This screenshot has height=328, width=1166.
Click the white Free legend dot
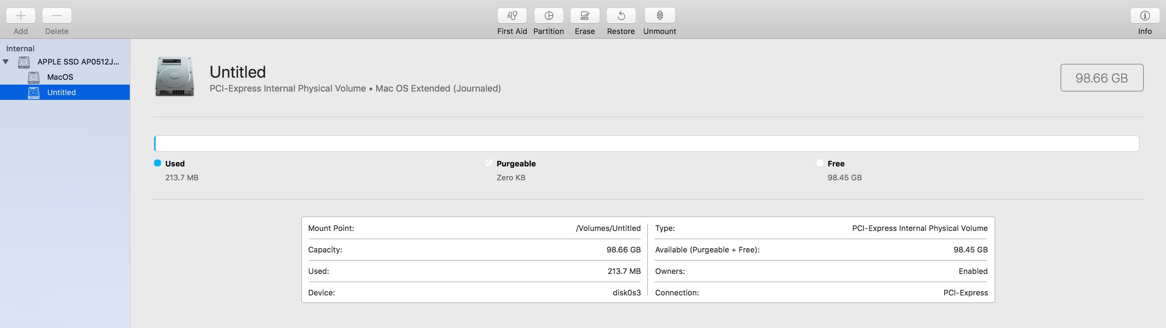[x=820, y=163]
